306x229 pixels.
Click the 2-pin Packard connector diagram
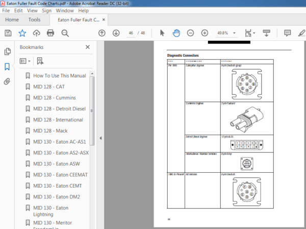point(247,119)
